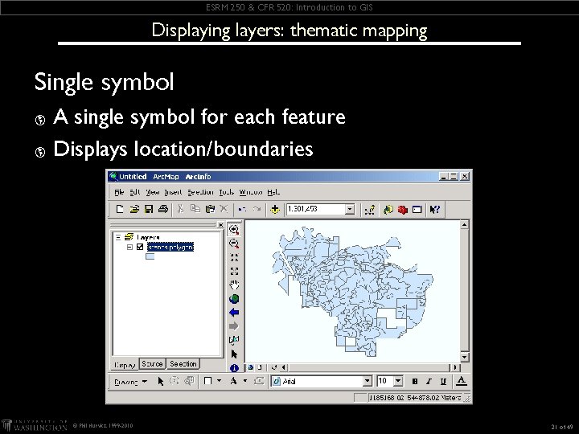This screenshot has width=579, height=434.
Task: Open the View menu
Action: 152,192
